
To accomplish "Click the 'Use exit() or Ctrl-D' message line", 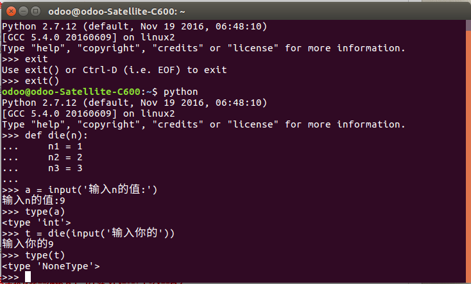I will click(114, 70).
